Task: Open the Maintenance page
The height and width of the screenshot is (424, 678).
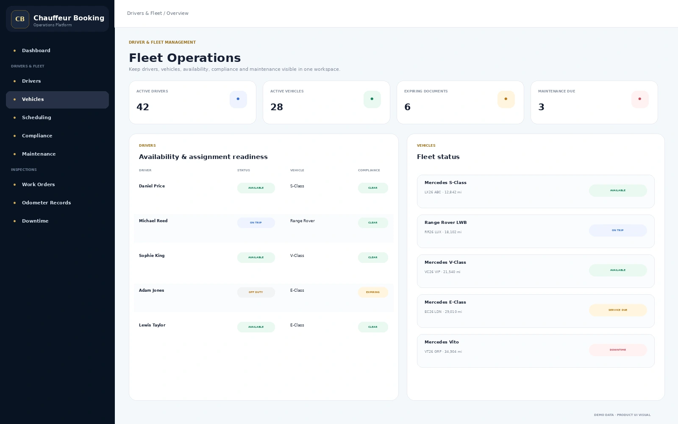Action: pyautogui.click(x=57, y=154)
